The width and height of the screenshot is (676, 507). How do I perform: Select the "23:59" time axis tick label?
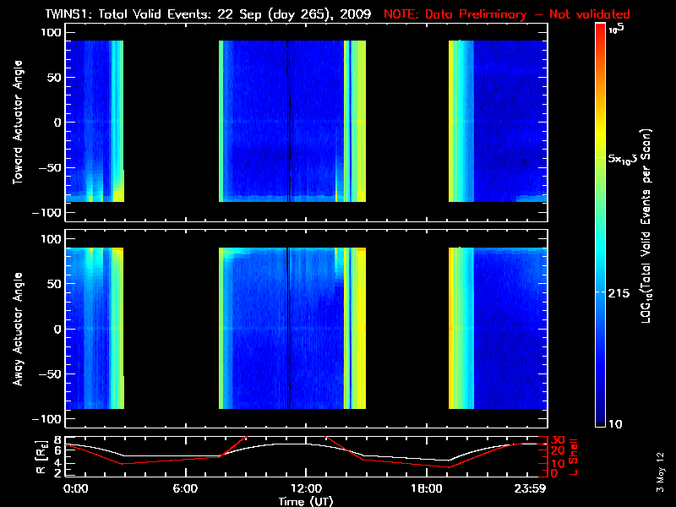tap(532, 488)
